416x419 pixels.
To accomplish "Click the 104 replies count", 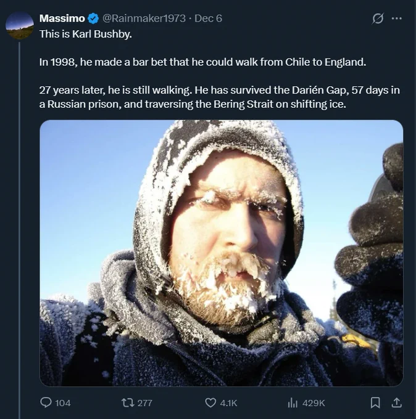I will coord(63,403).
